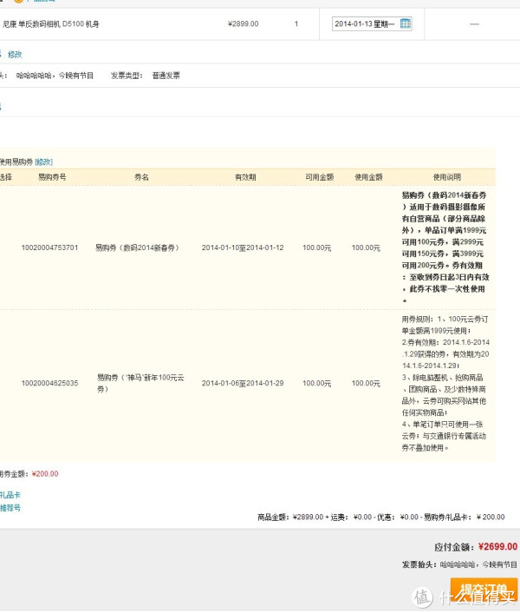This screenshot has width=520, height=613.
Task: Click the delivery date field 2014-01-13
Action: [x=372, y=23]
